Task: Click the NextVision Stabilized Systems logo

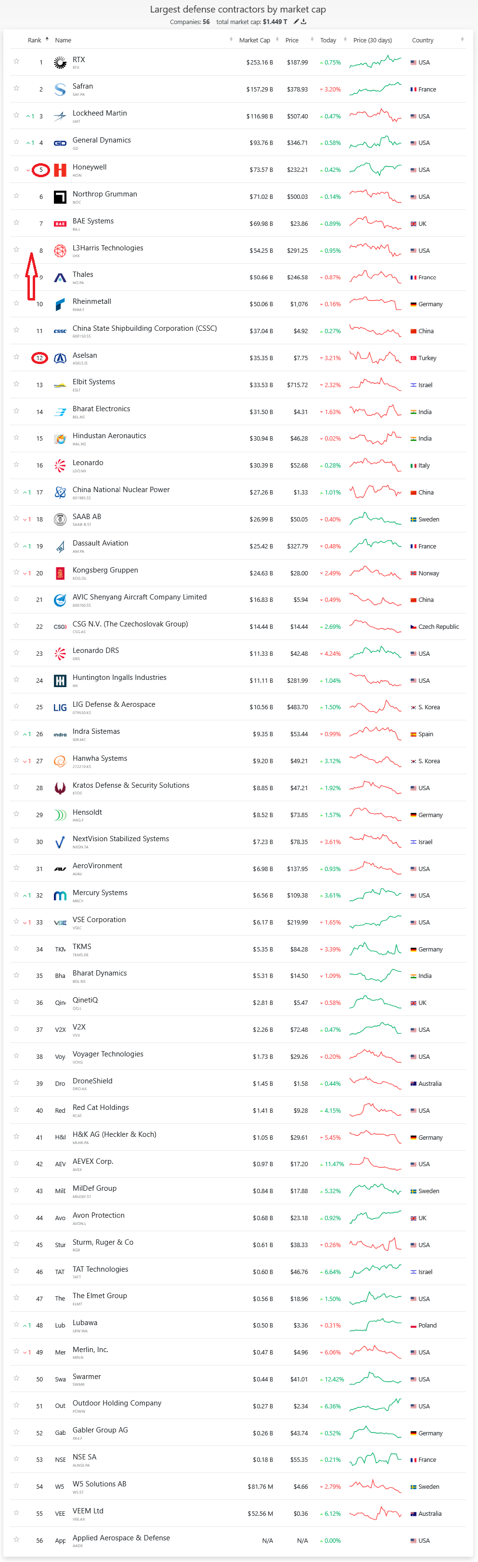Action: click(x=60, y=842)
